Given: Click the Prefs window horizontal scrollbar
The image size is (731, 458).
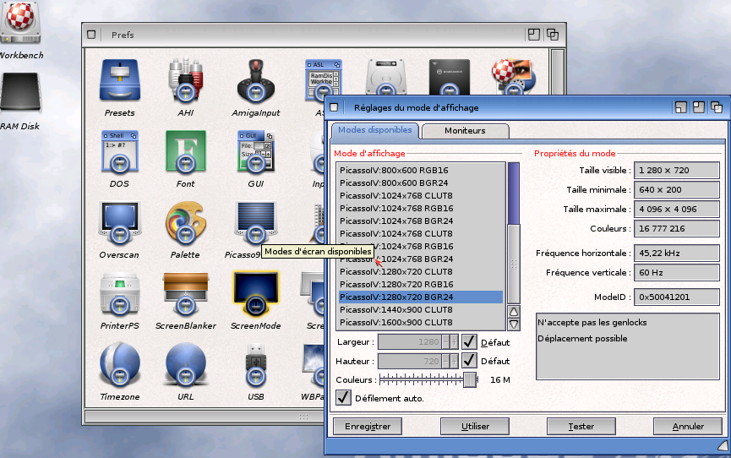Looking at the screenshot, I should pos(205,416).
